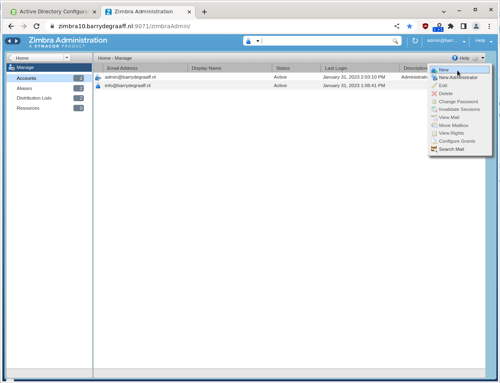Viewport: 500px width, 383px height.
Task: Select New from the actions menu
Action: (460, 70)
